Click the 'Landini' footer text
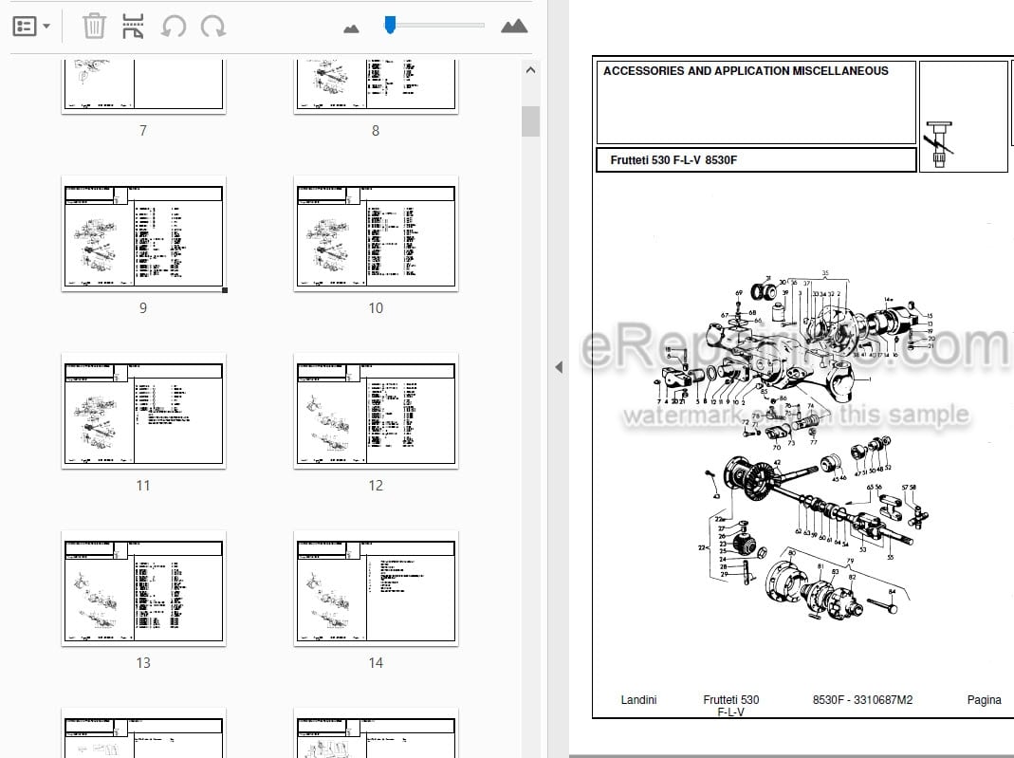 point(638,700)
